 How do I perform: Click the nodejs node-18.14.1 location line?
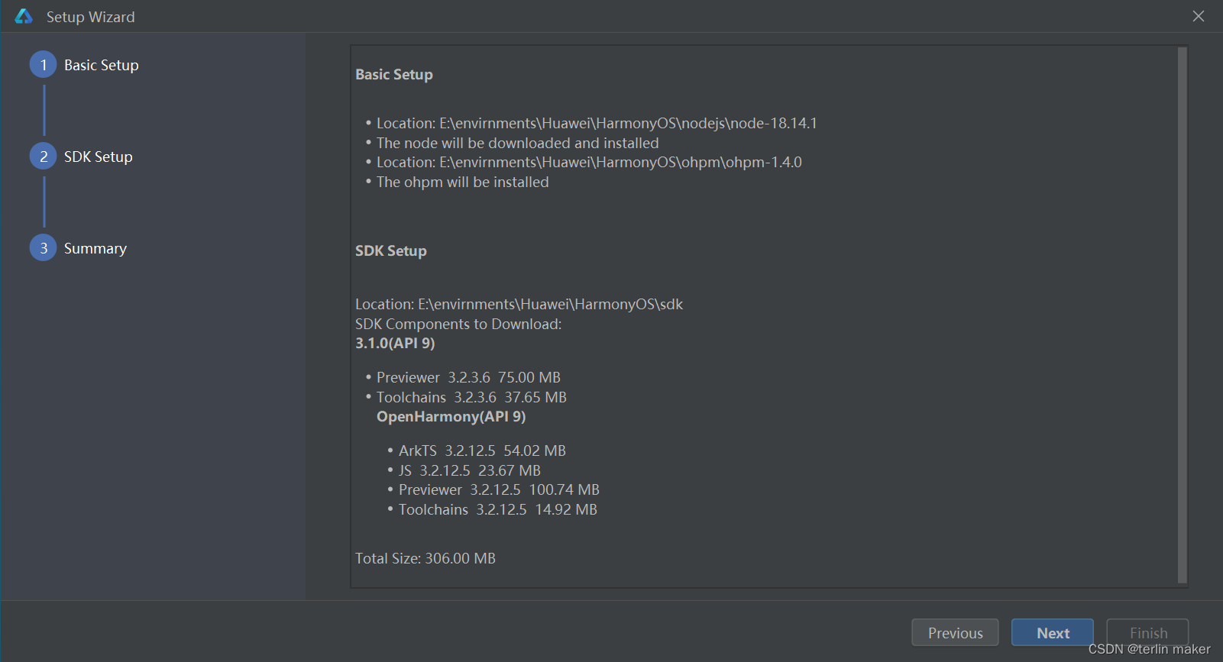[597, 123]
